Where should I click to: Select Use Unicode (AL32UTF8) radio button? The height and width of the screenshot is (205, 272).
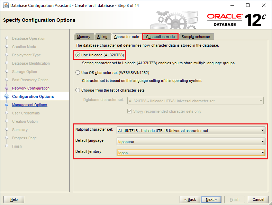(78, 55)
